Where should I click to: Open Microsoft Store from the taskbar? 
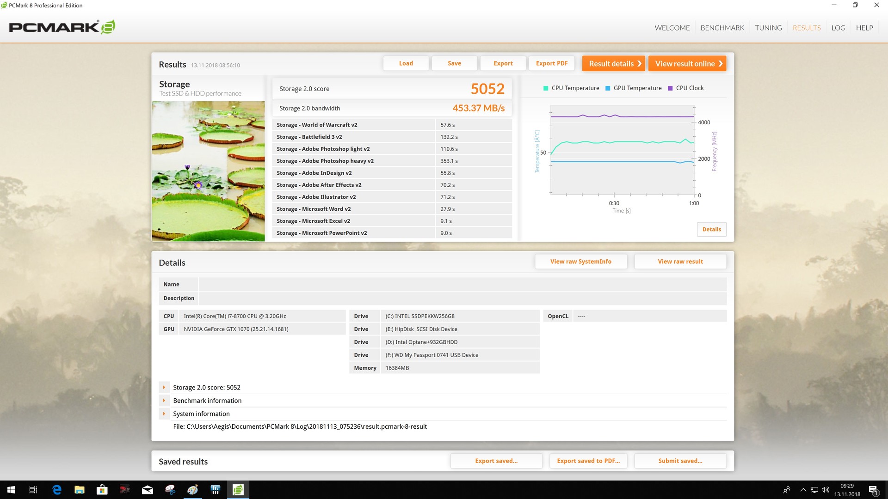(102, 490)
